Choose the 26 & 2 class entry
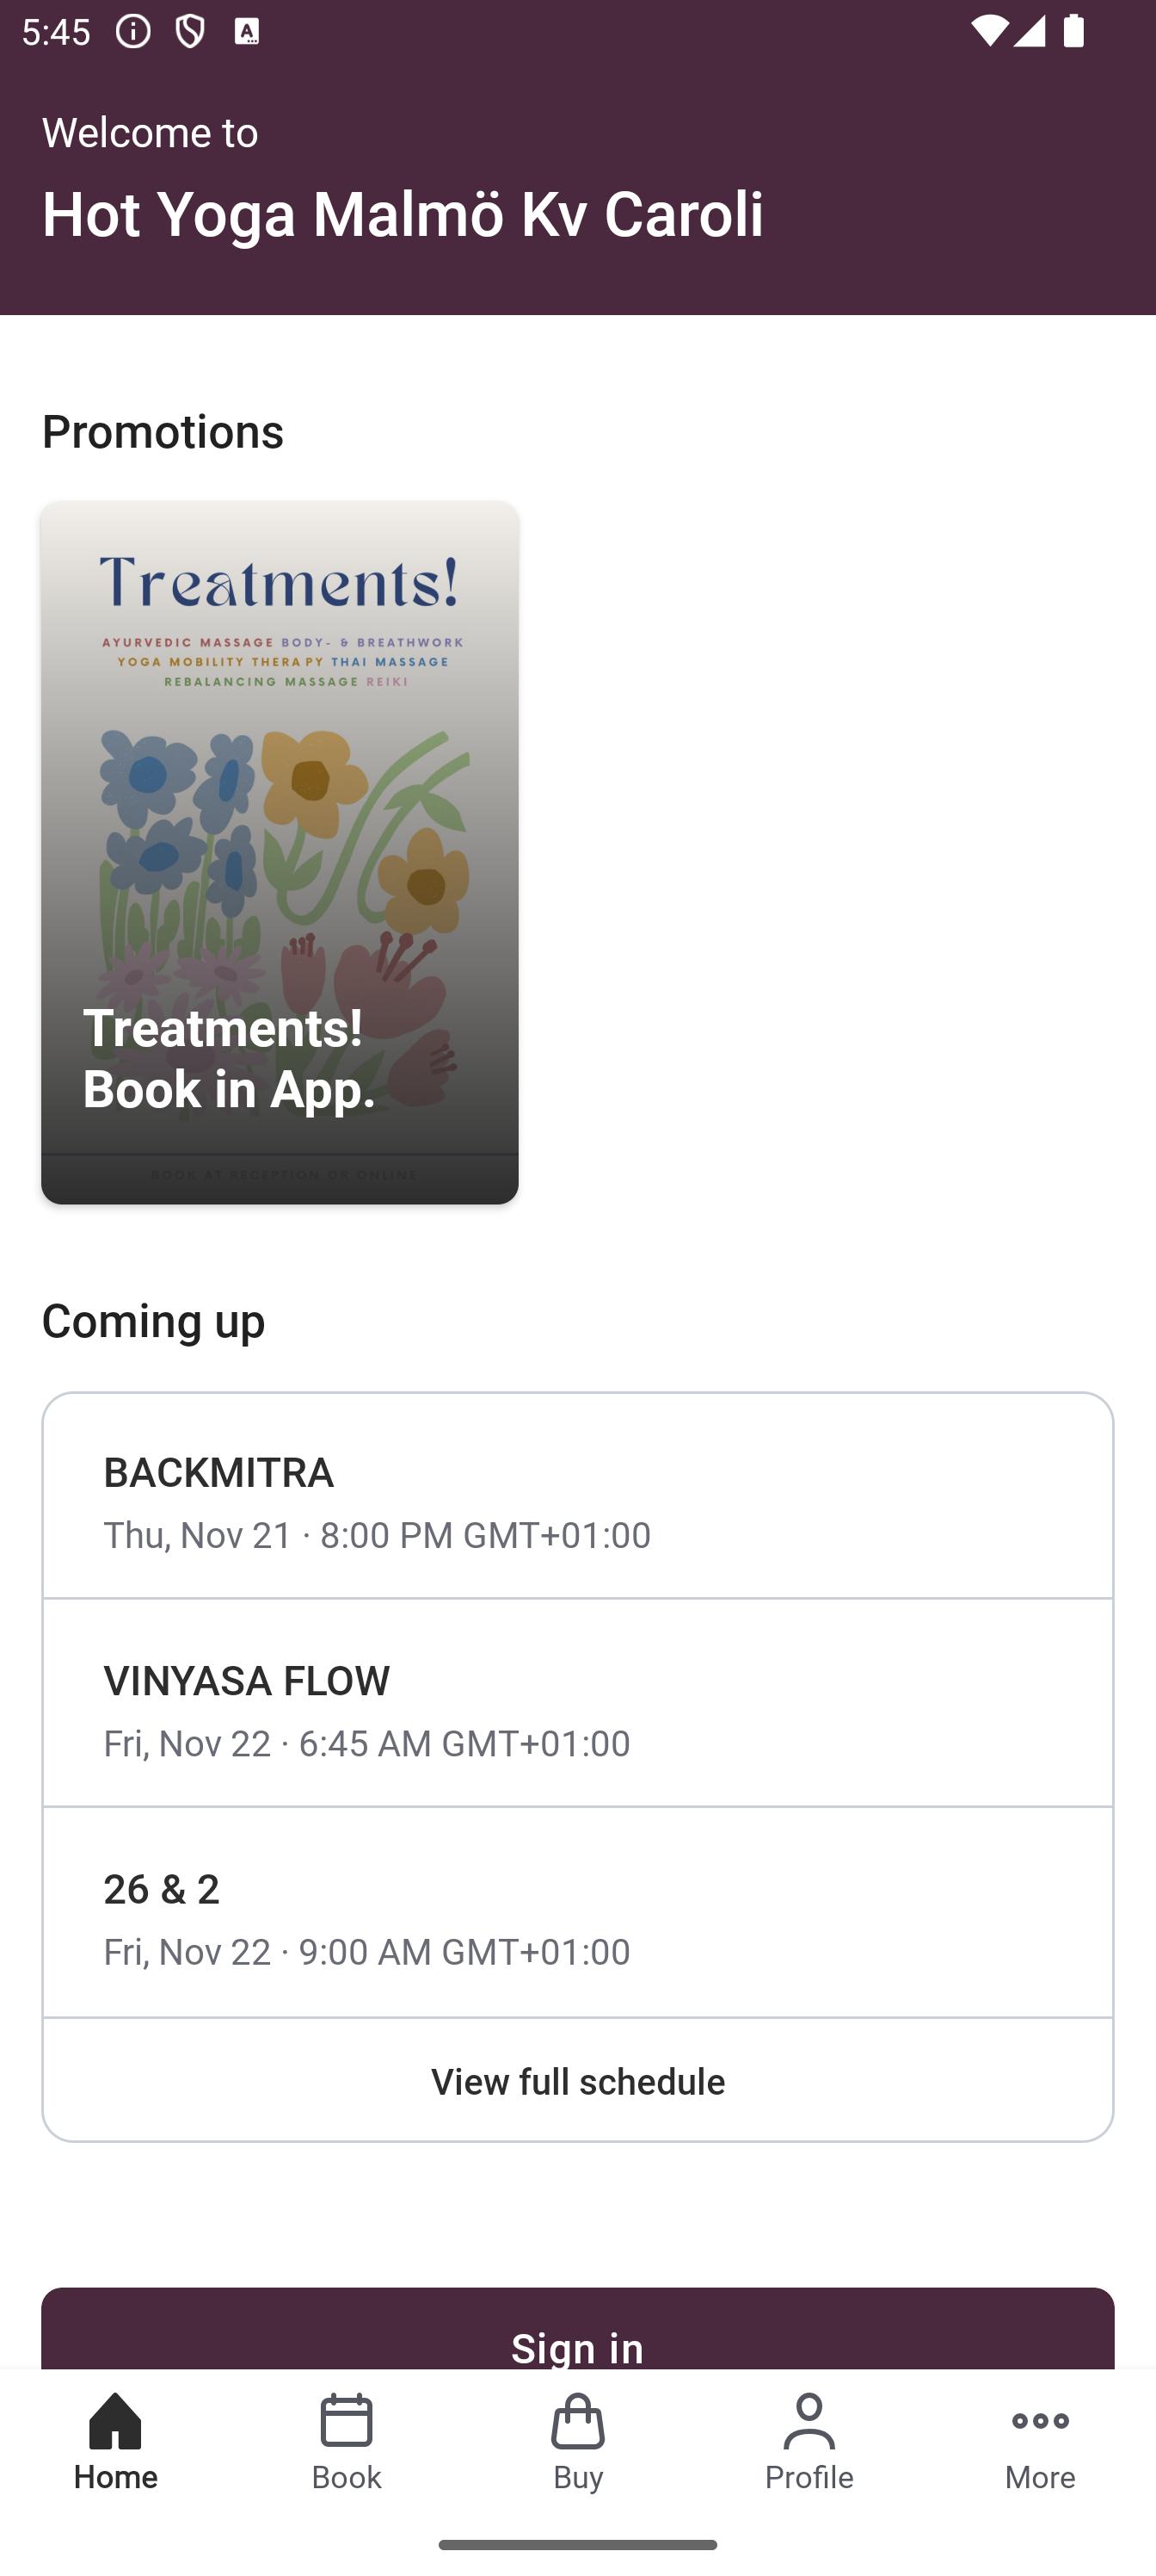Viewport: 1156px width, 2576px height. (577, 1915)
